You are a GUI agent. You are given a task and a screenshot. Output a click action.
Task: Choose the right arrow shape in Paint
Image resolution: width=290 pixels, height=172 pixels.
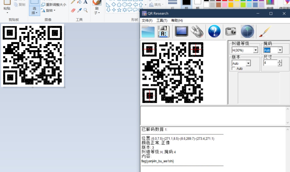(x=130, y=5)
